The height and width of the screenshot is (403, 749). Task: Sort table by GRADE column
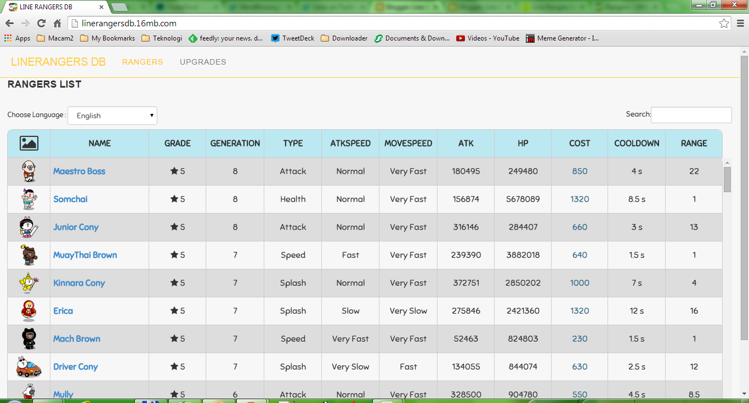pos(178,143)
